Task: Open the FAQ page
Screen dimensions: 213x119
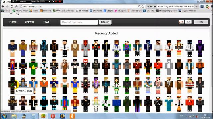Action: [x=46, y=22]
